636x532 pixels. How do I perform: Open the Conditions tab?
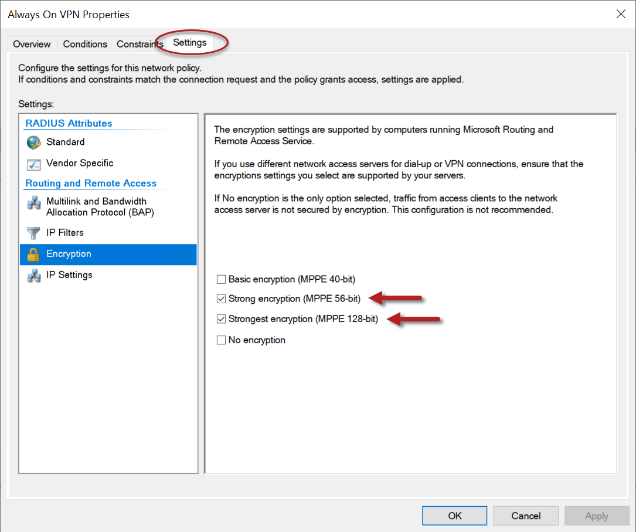click(x=85, y=44)
